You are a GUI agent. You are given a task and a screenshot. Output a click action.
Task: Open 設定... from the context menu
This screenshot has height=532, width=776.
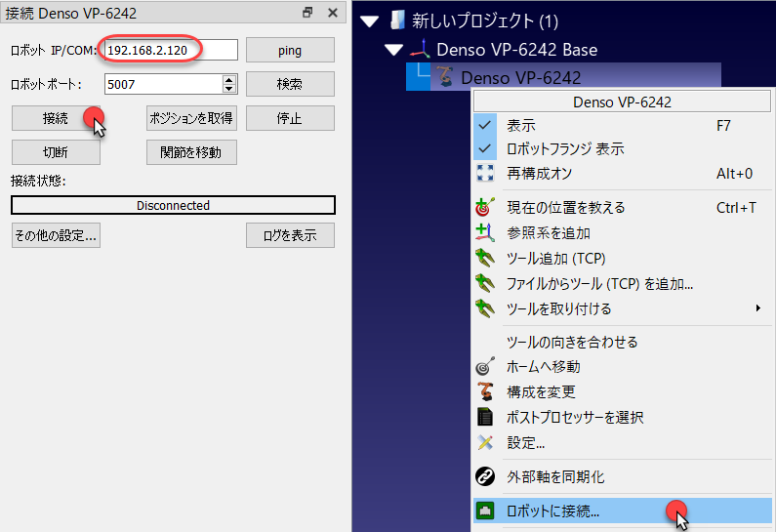[623, 442]
